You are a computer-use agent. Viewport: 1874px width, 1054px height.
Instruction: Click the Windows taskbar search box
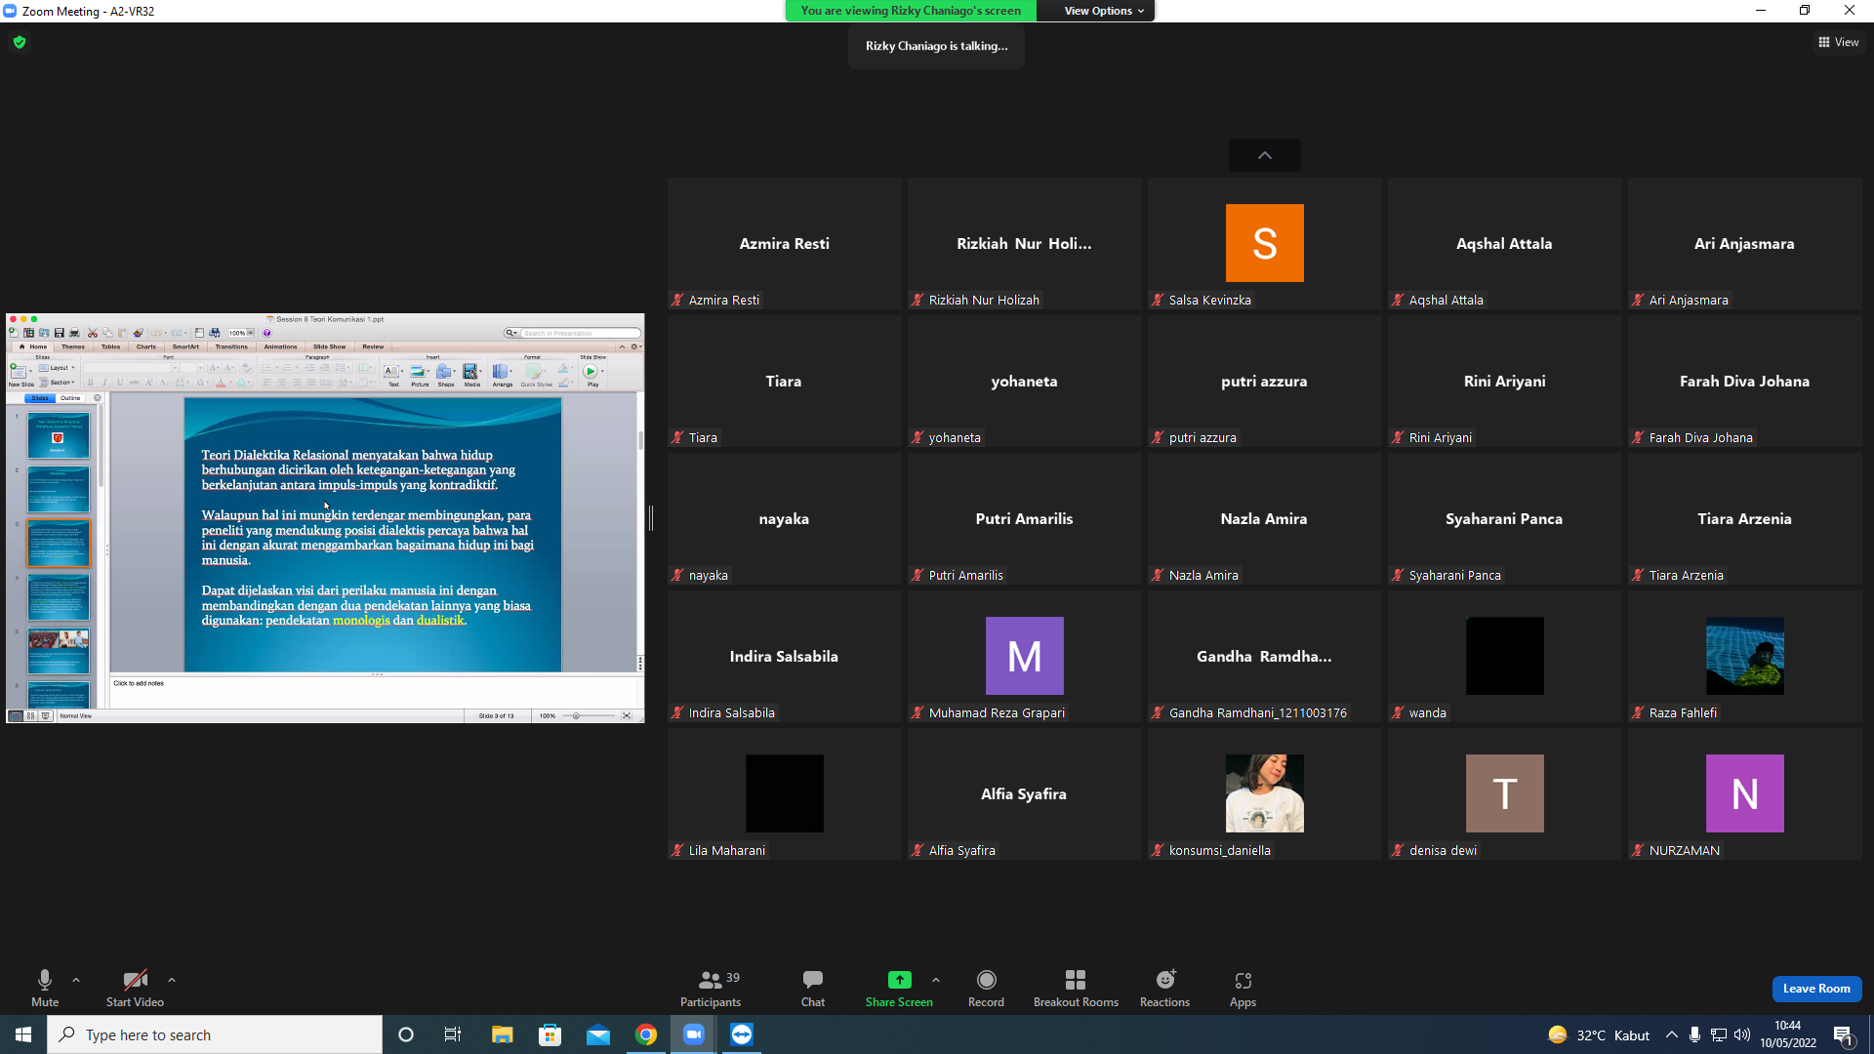pos(215,1034)
